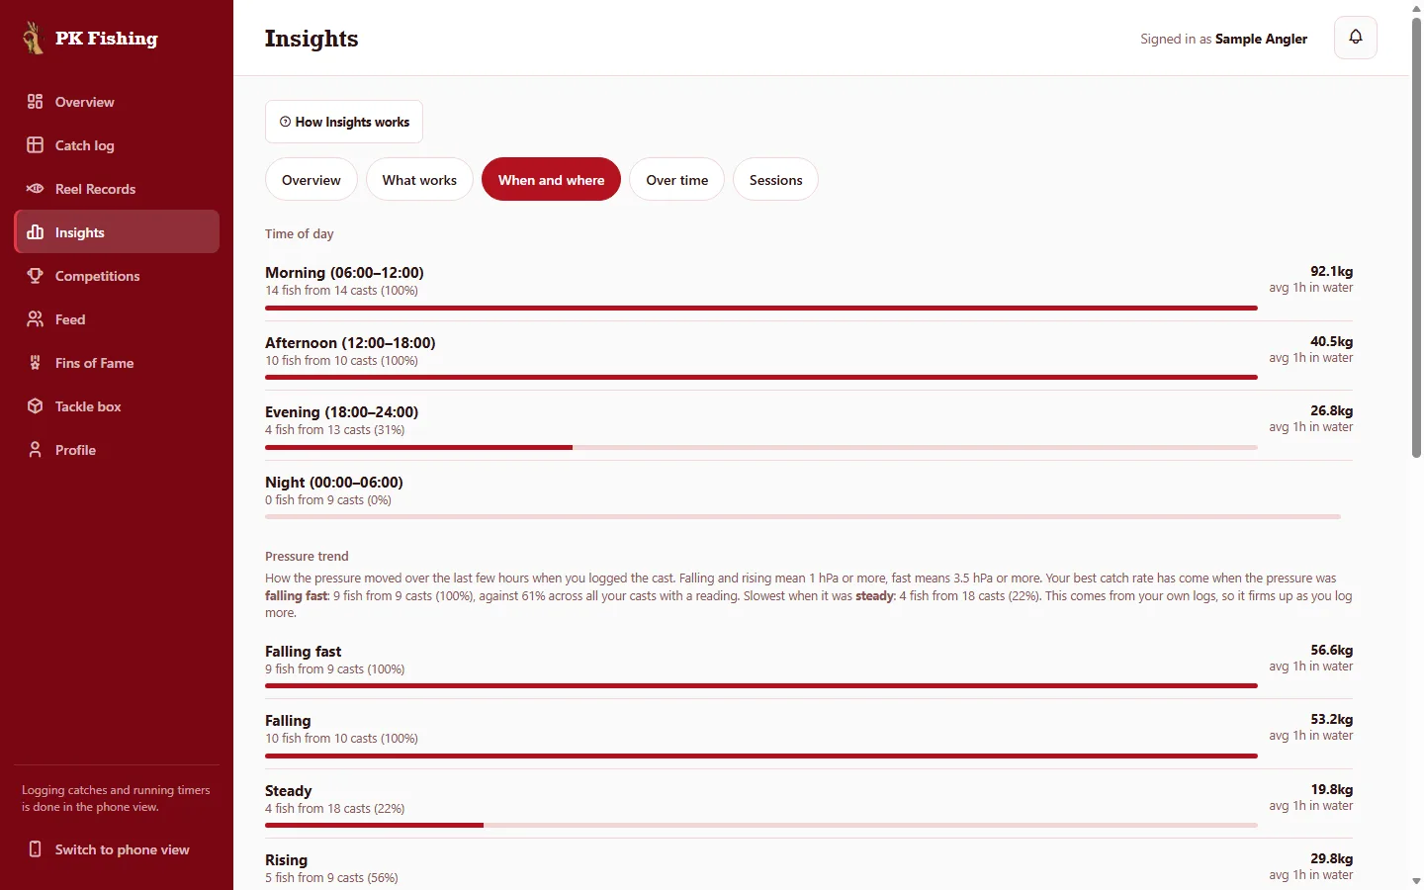Click How Insights works button
The image size is (1424, 890).
pos(344,122)
